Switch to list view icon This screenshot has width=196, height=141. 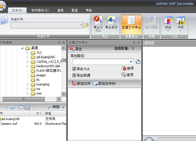(21, 107)
